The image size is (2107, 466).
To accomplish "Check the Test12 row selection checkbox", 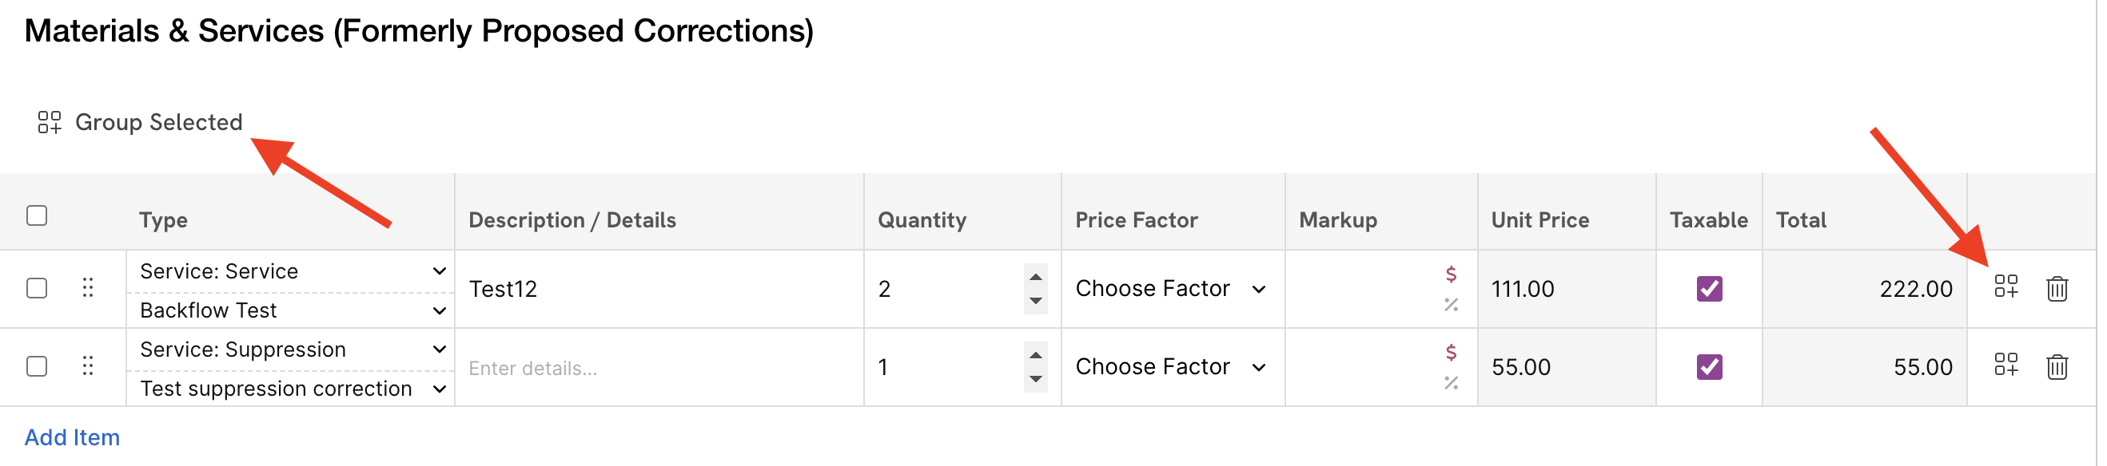I will [37, 289].
